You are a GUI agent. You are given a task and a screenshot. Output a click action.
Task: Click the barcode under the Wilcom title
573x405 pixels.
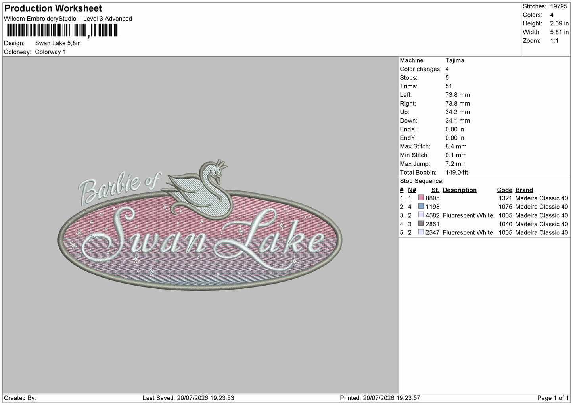click(x=61, y=31)
